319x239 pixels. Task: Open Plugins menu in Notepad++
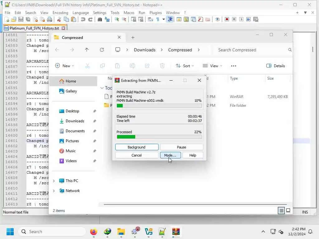point(155,12)
